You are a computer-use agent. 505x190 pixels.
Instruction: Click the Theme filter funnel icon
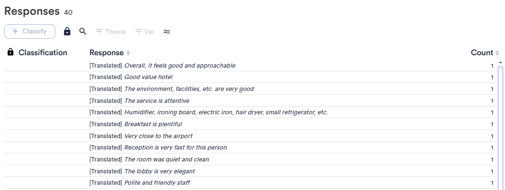99,31
